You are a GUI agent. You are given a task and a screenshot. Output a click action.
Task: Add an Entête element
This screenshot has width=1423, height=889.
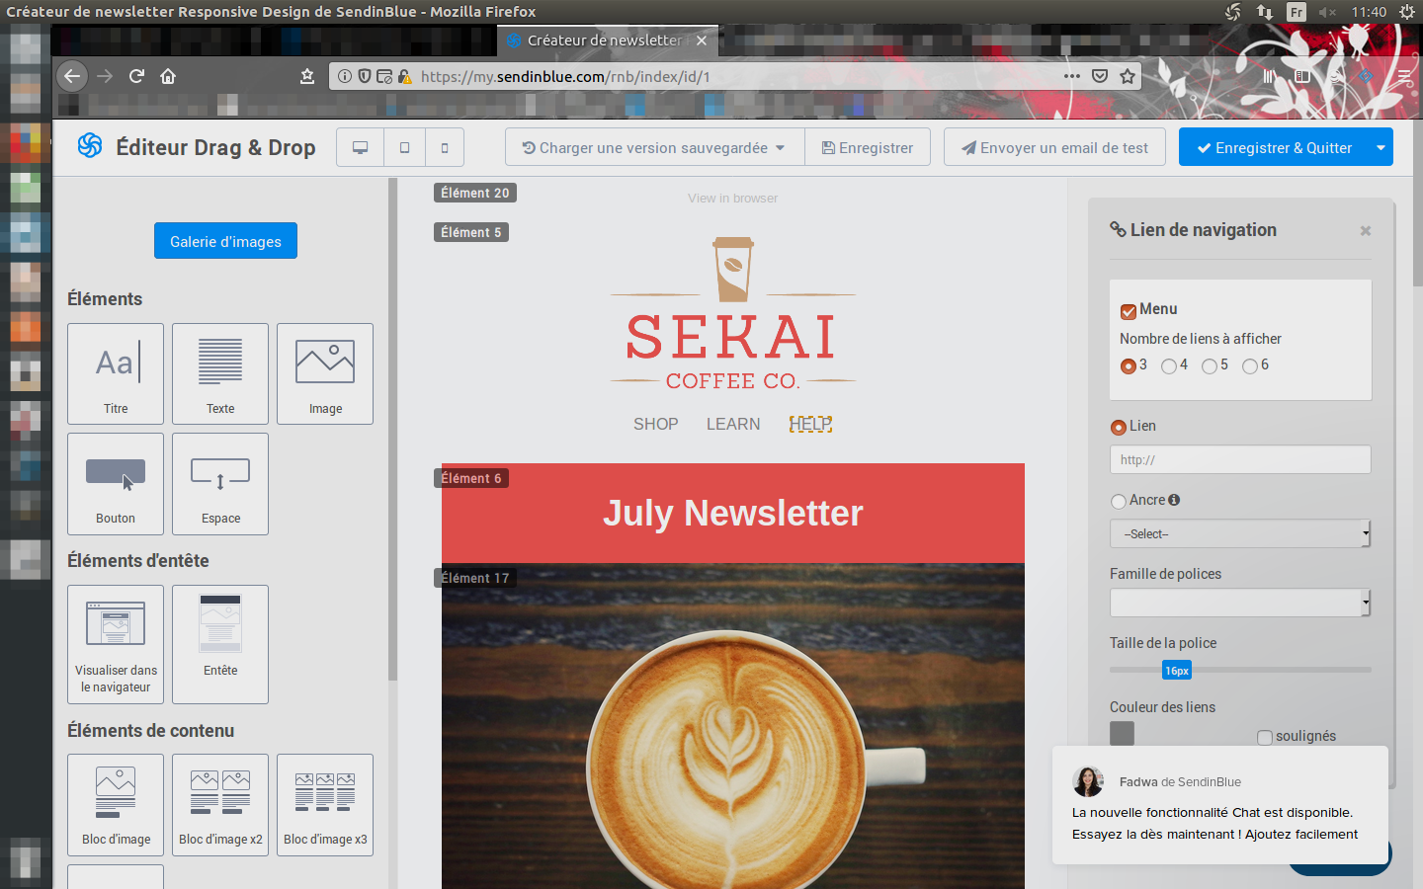pos(220,644)
